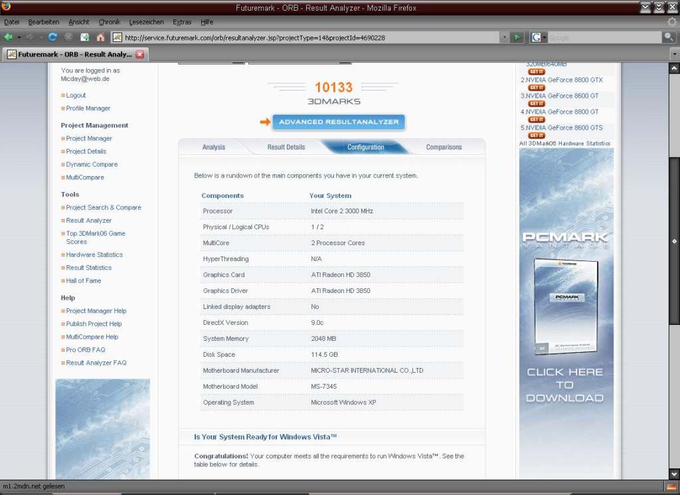
Task: Click the page scrollbar up arrow
Action: [x=674, y=68]
